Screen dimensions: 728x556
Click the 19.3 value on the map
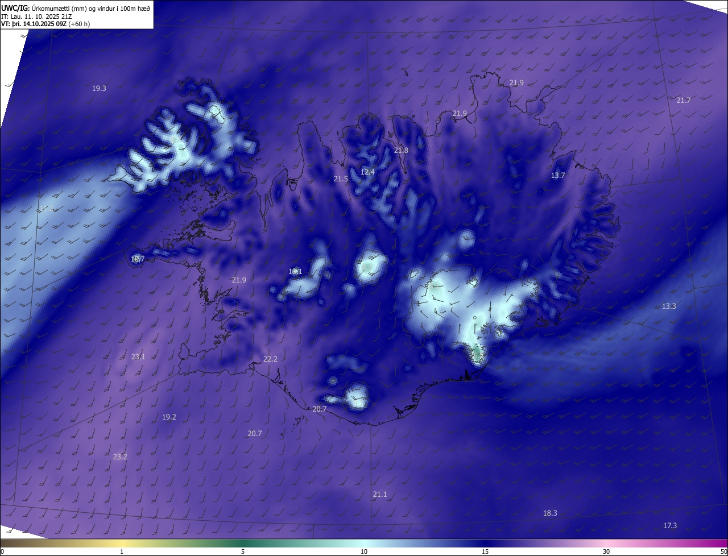(x=99, y=88)
